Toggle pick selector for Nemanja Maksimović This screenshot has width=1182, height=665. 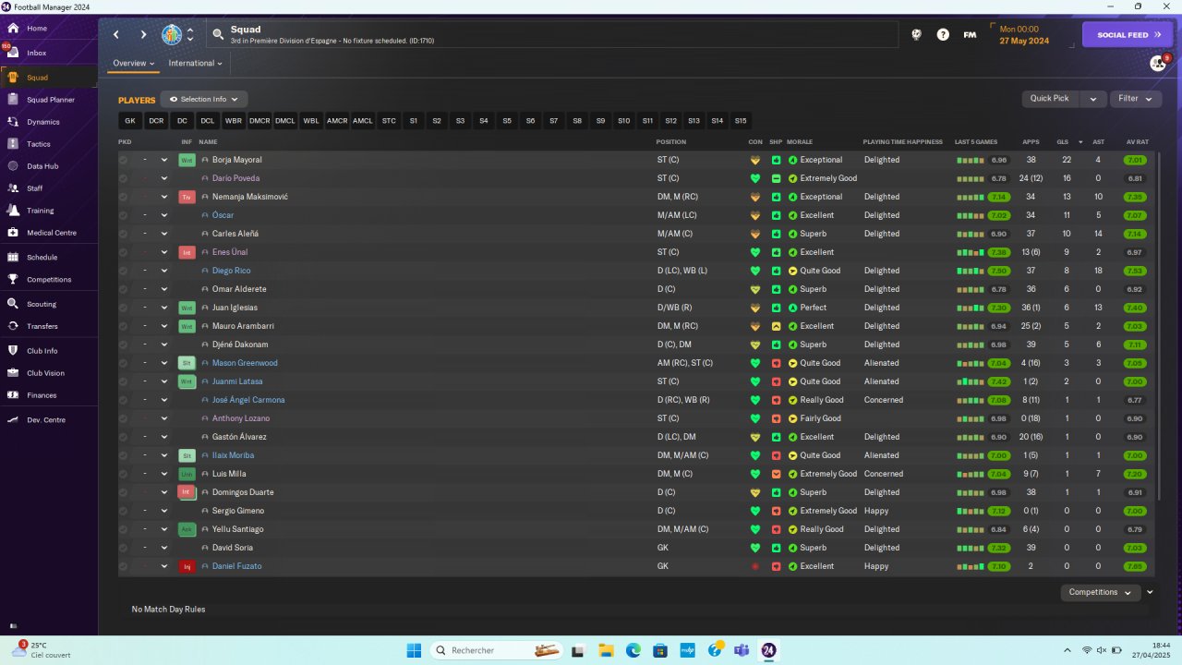point(123,197)
